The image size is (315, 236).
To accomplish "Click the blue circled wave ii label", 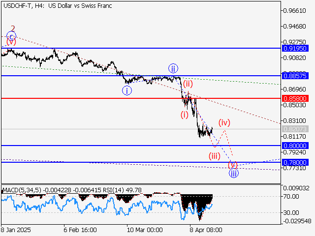I will pos(173,68).
